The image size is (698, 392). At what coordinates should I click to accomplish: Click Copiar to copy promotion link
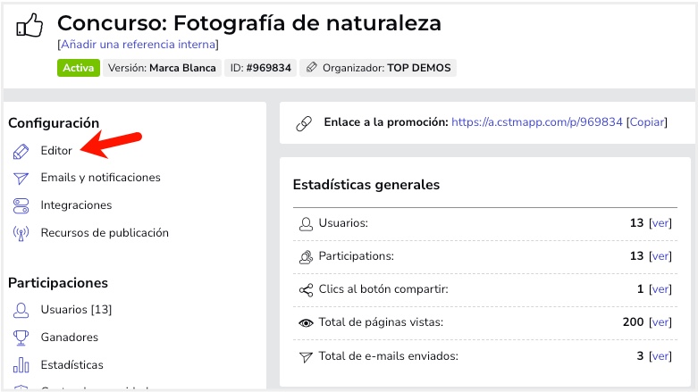pyautogui.click(x=647, y=122)
